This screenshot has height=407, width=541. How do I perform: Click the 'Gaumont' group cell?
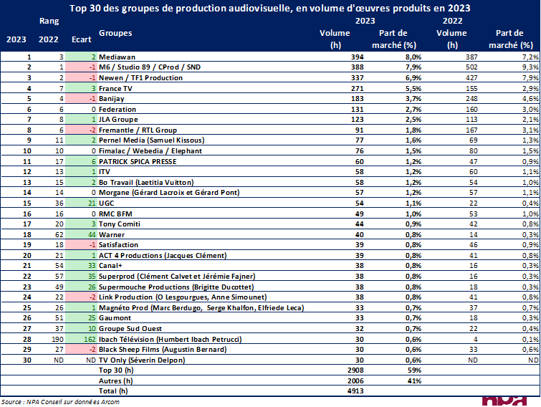[x=115, y=317]
